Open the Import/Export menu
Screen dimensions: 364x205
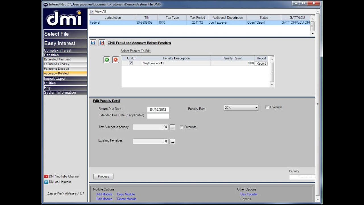pos(65,78)
